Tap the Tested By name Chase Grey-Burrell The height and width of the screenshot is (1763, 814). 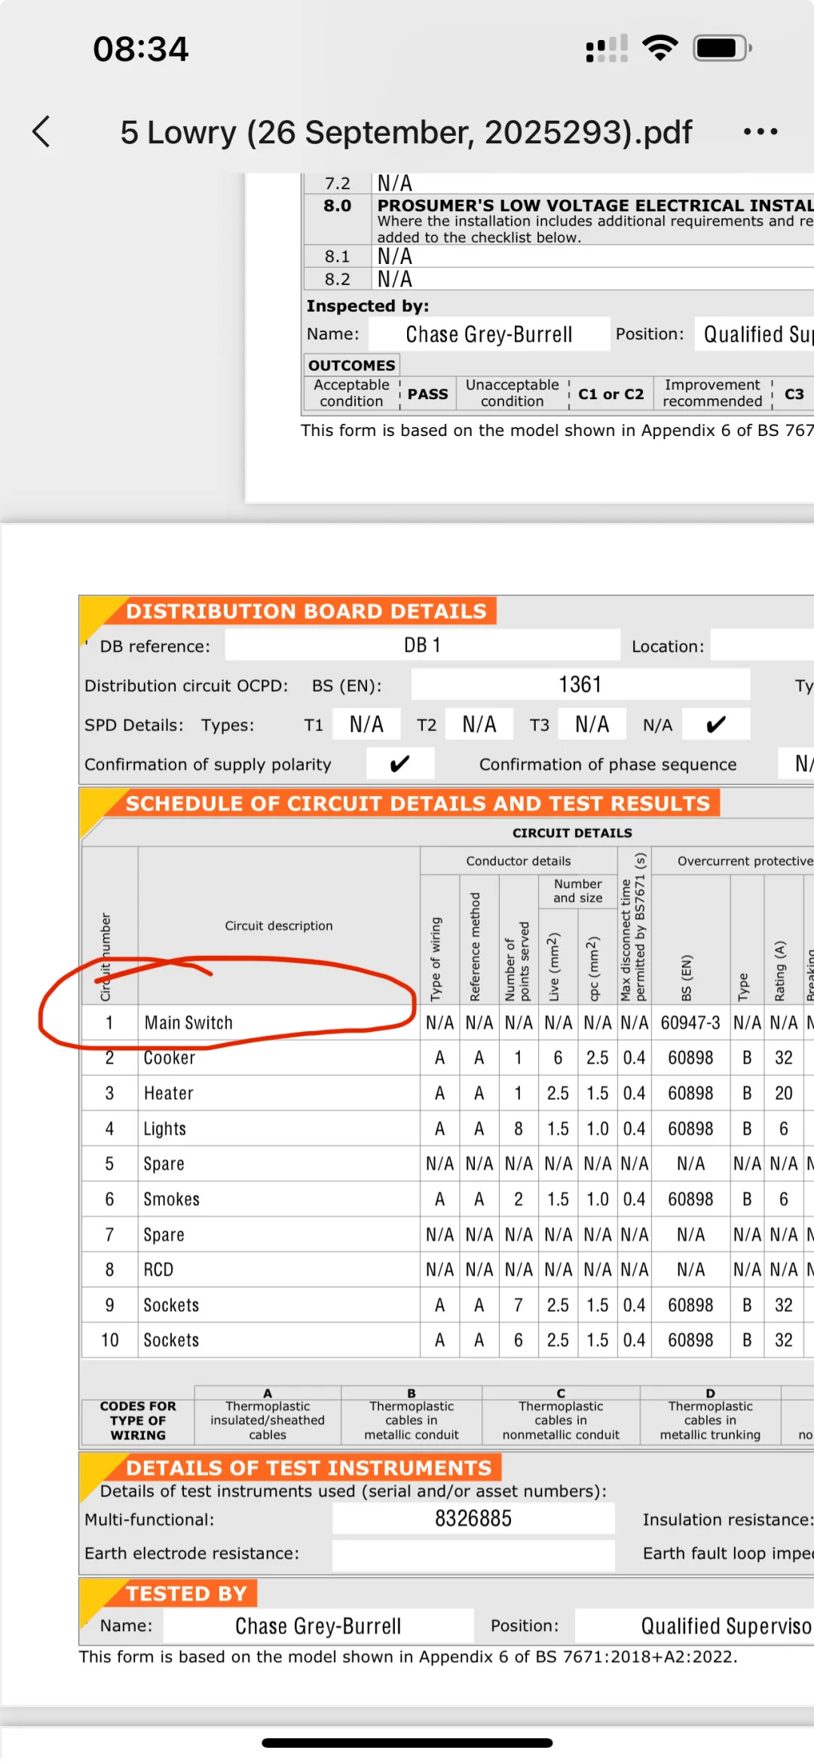tap(318, 1626)
